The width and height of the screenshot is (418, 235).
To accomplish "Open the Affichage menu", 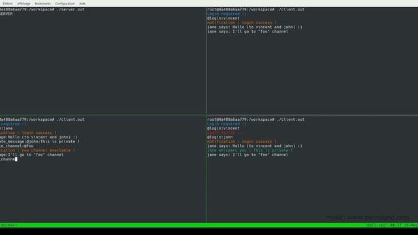I will (24, 3).
